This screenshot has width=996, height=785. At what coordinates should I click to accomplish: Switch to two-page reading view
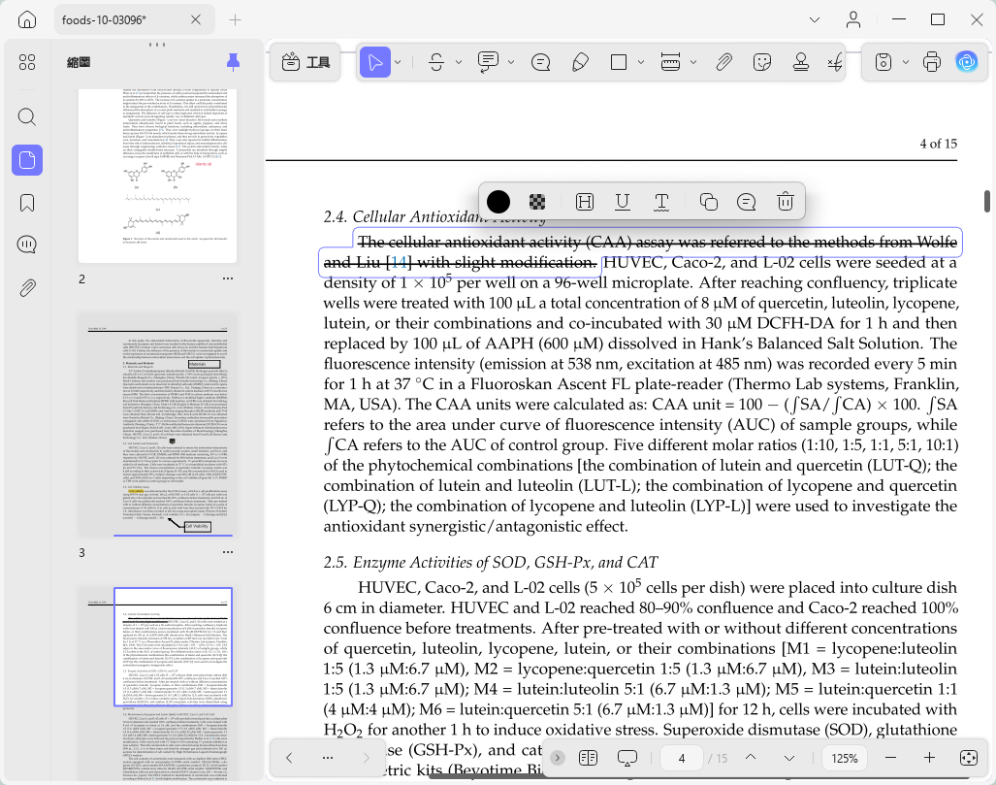(x=589, y=758)
